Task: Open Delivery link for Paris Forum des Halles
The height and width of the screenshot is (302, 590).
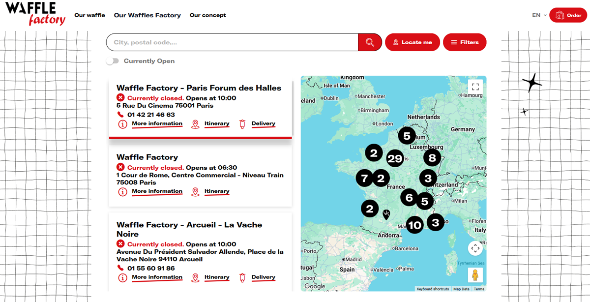Action: pos(264,124)
